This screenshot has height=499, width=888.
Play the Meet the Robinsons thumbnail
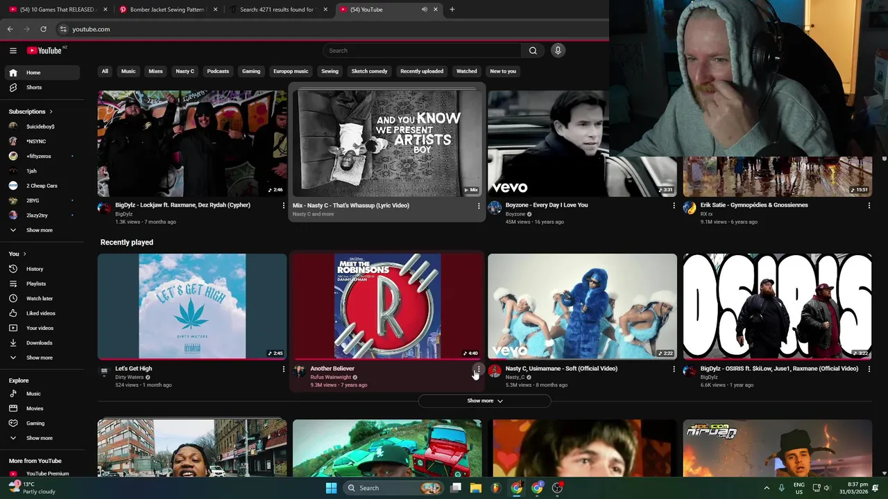click(x=387, y=306)
